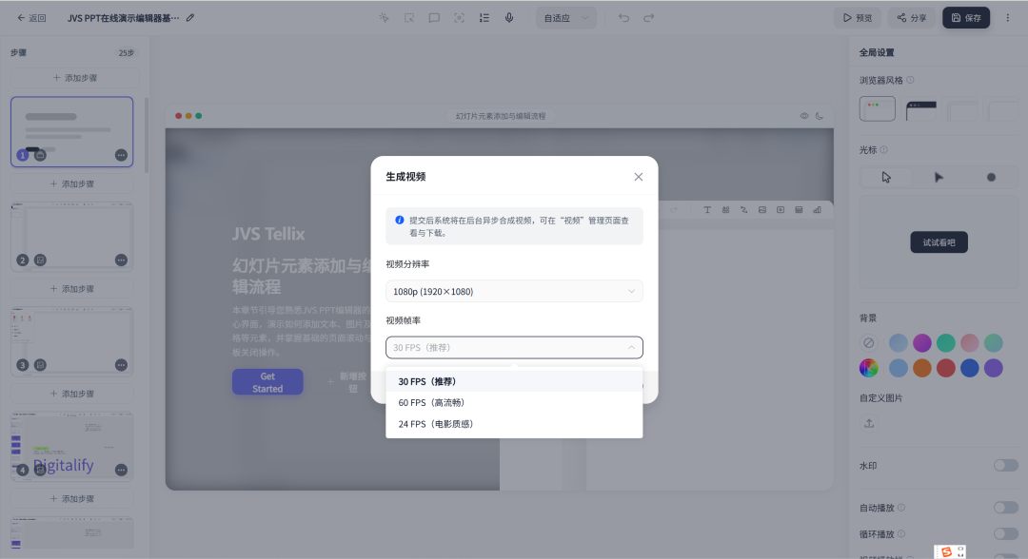Toggle eye visibility icon in browser frame
This screenshot has height=559, width=1028.
coord(803,116)
